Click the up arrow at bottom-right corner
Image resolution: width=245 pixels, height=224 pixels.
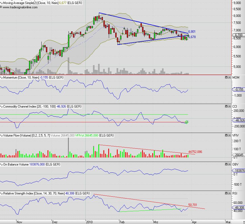[x=244, y=222]
